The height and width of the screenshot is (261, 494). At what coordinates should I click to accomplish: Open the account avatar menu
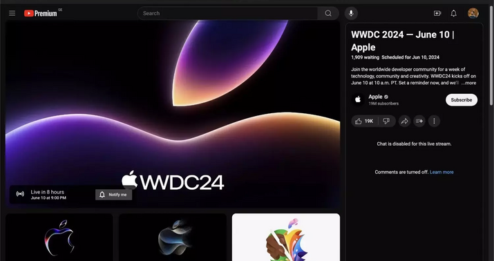tap(473, 13)
